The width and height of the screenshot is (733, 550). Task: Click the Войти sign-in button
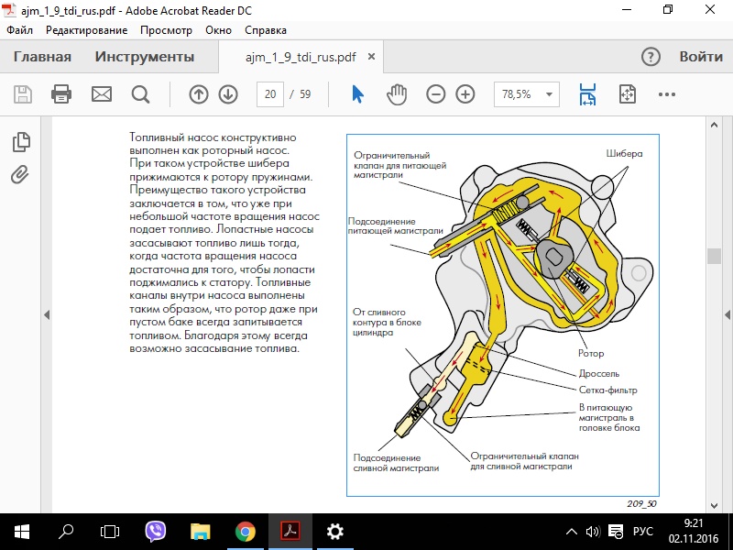(701, 57)
